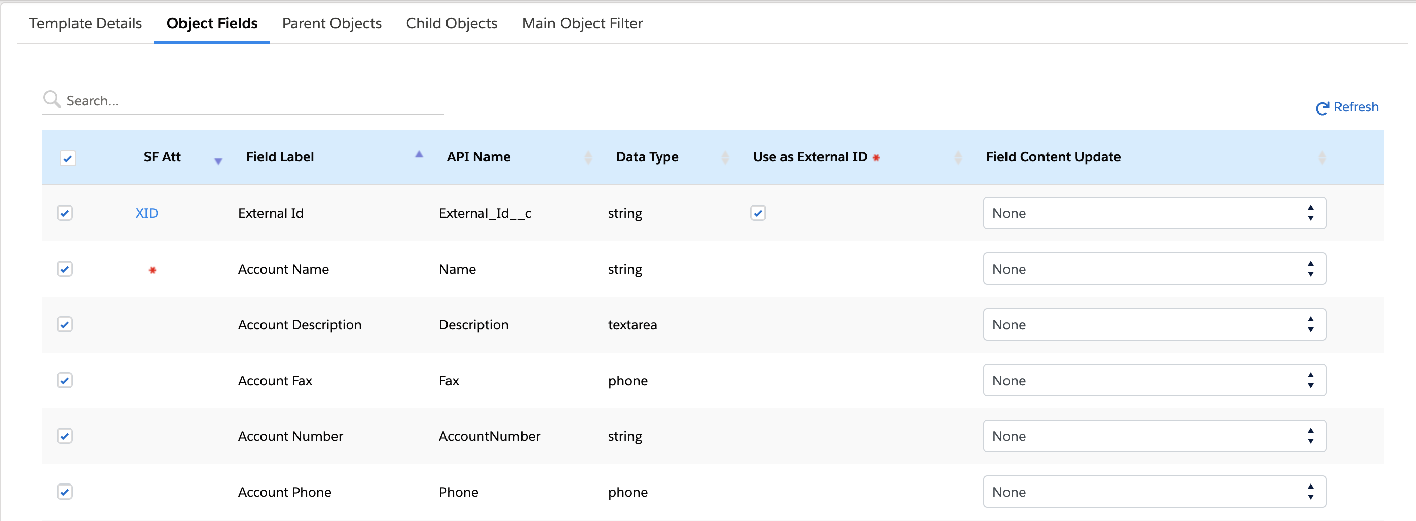The image size is (1416, 521).
Task: Deselect the Account Fax row checkbox
Action: click(65, 380)
